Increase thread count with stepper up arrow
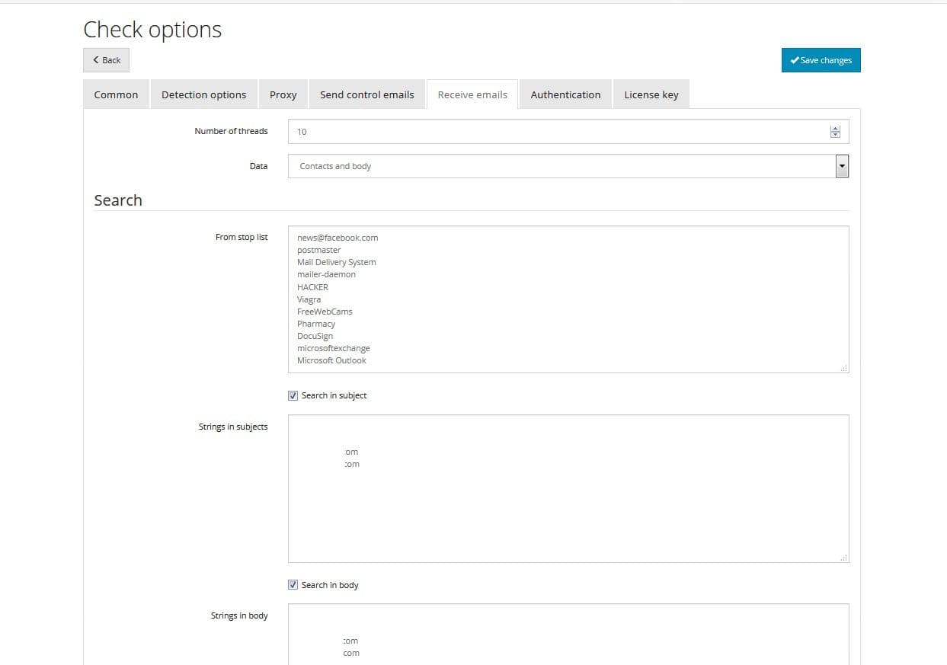Screen dimensions: 947x665 (x=835, y=128)
